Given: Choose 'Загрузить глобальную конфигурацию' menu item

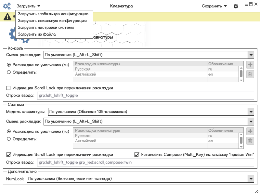Looking at the screenshot, I should pyautogui.click(x=53, y=14).
